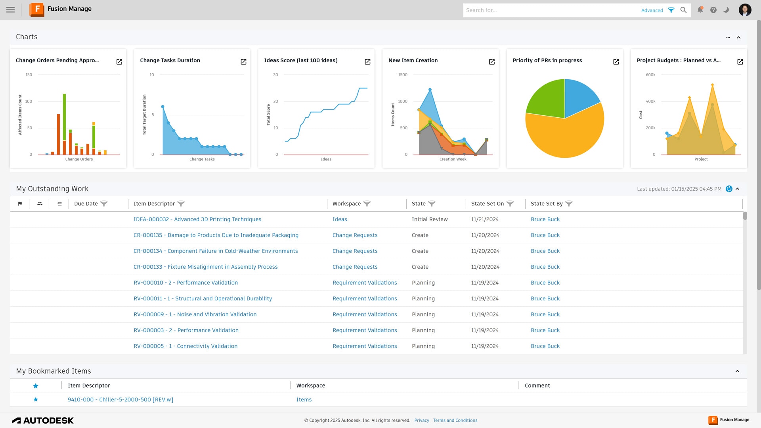Image resolution: width=761 pixels, height=428 pixels.
Task: Click the search magnifier icon
Action: tap(684, 10)
